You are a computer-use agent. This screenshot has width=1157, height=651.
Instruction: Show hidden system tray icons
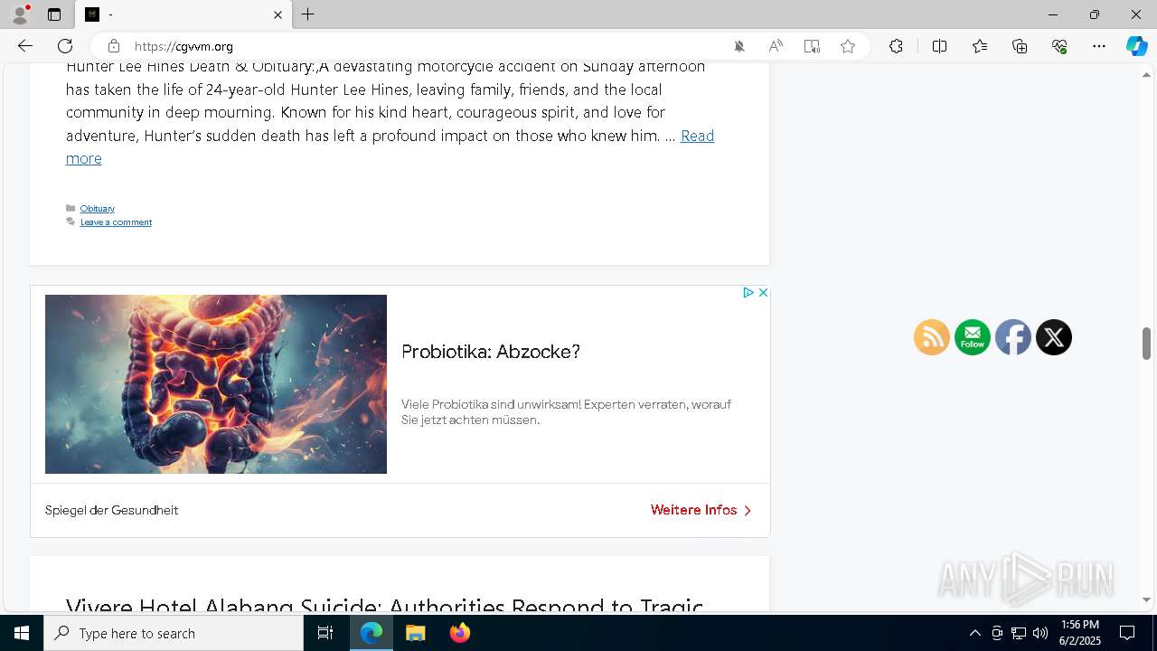974,633
